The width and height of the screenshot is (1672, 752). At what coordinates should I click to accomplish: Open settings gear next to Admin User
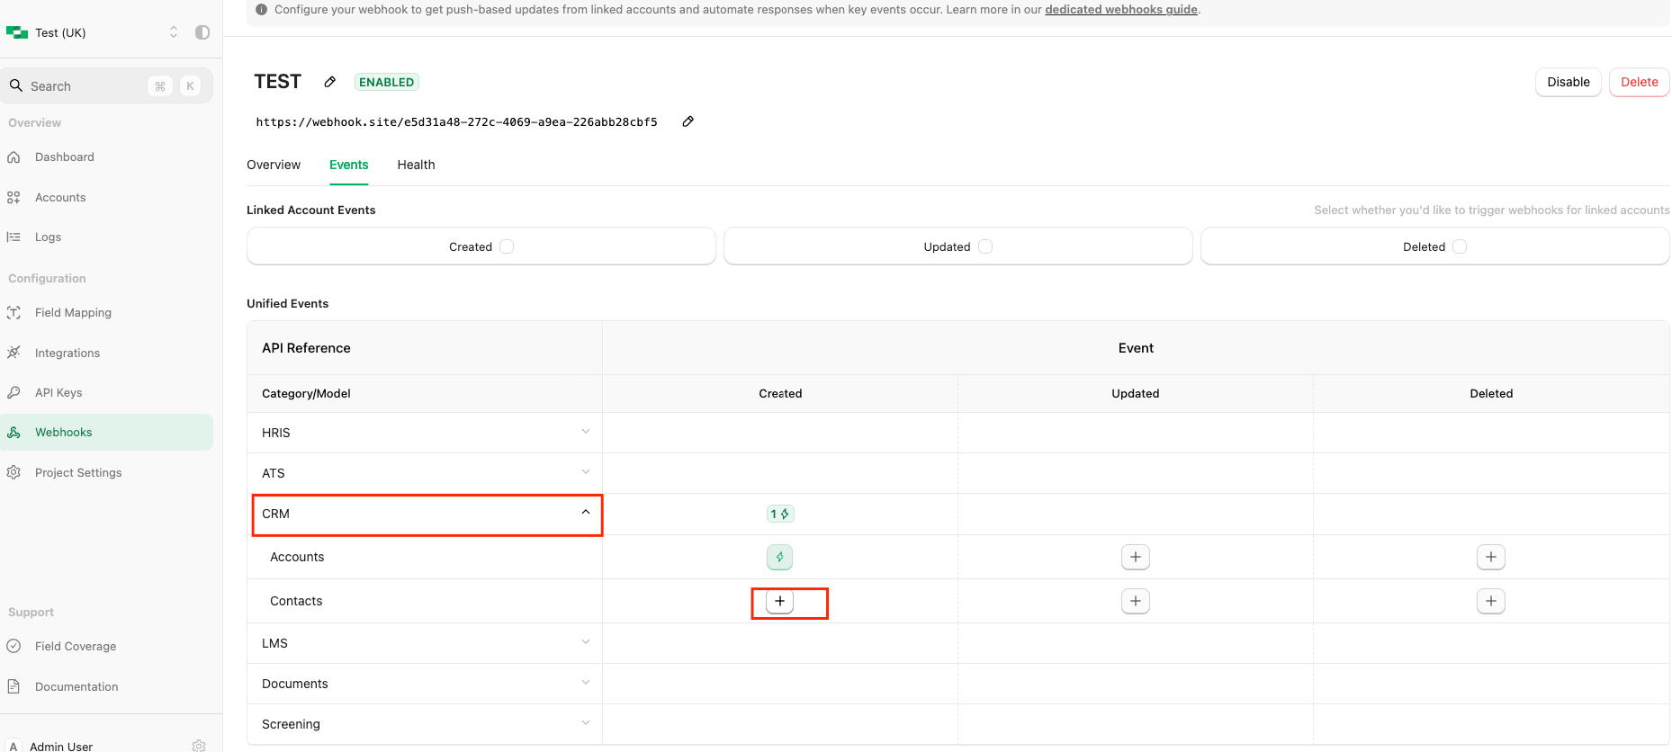[x=199, y=746]
